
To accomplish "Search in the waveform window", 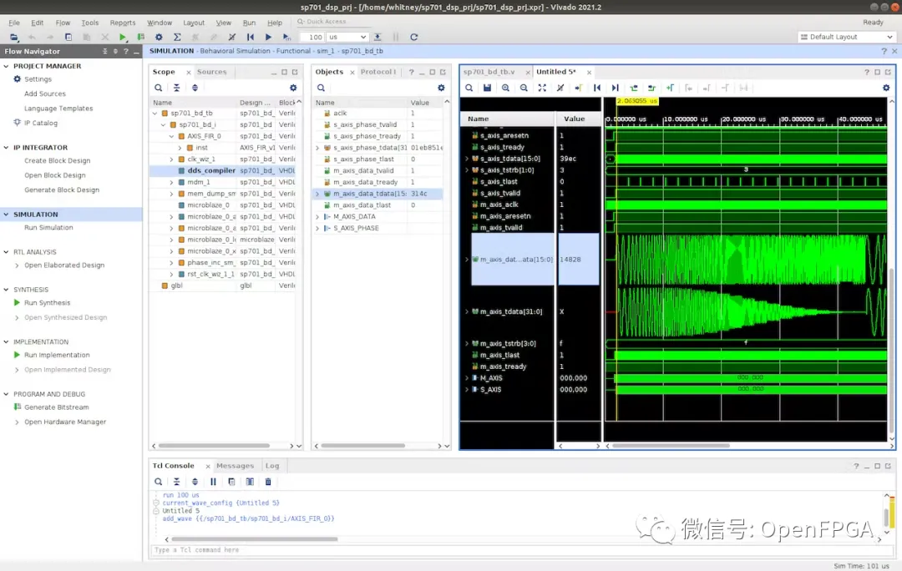I will [x=469, y=88].
